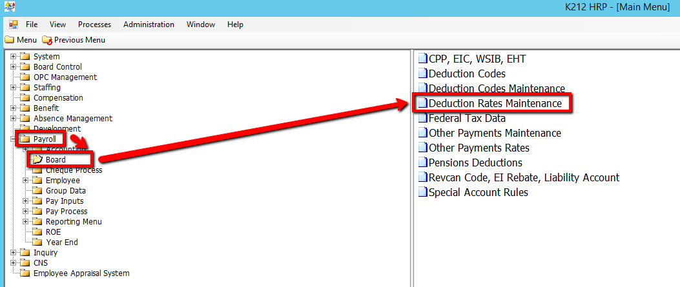Viewport: 680px width, 287px height.
Task: Open Deduction Rates Maintenance
Action: [x=495, y=103]
